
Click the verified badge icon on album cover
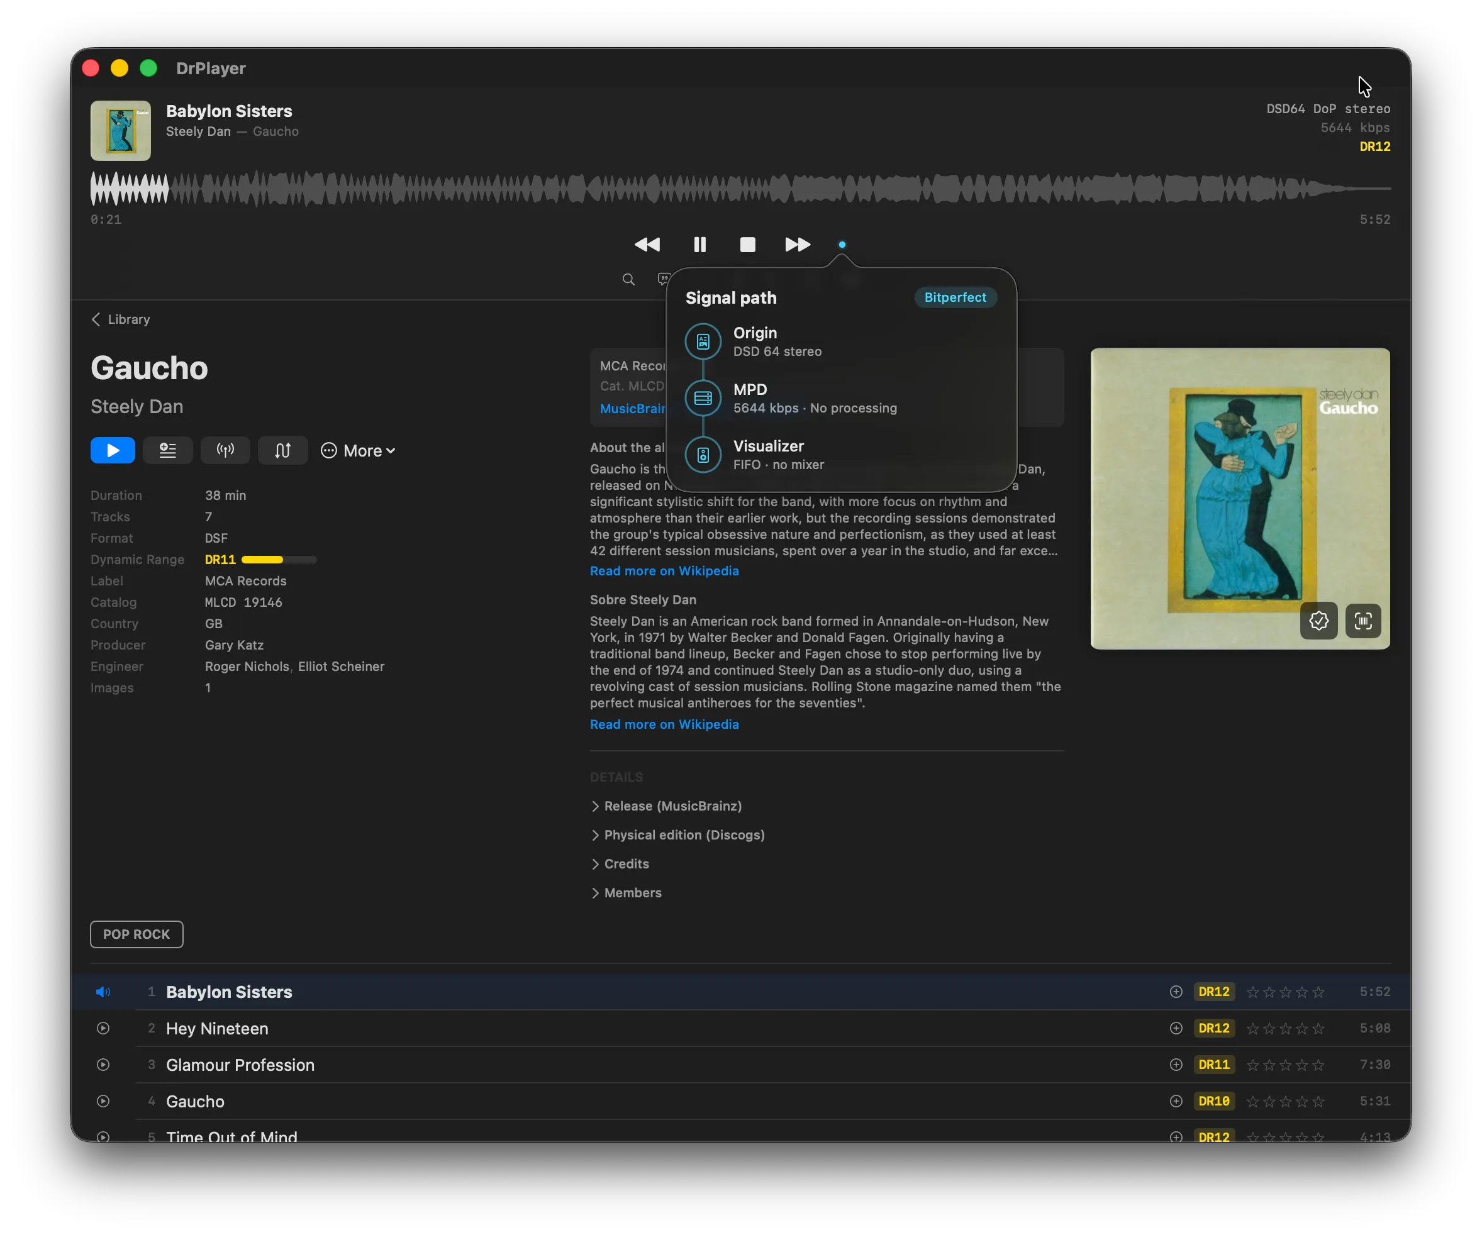[x=1318, y=621]
